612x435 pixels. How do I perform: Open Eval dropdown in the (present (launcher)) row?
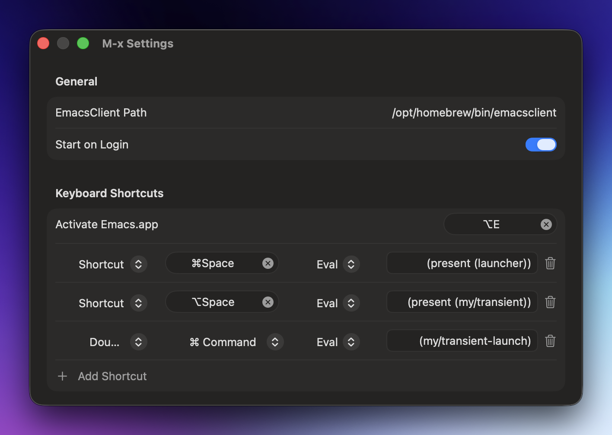[351, 265]
